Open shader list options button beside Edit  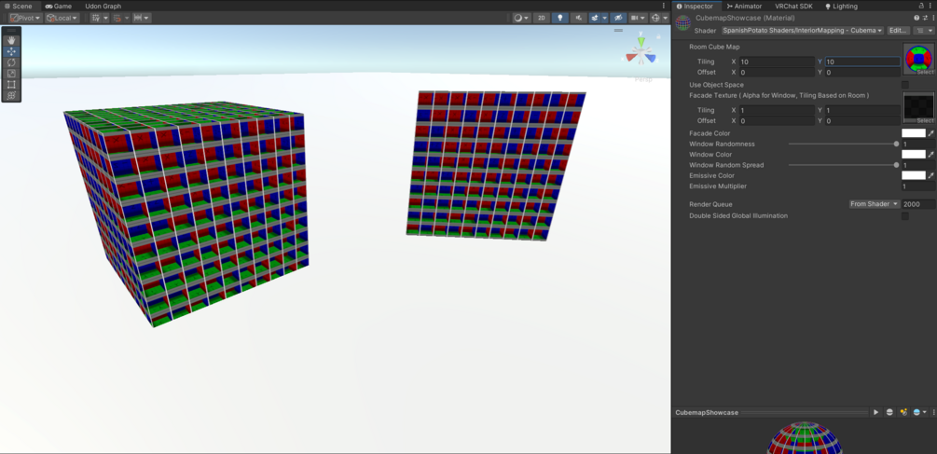coord(924,31)
